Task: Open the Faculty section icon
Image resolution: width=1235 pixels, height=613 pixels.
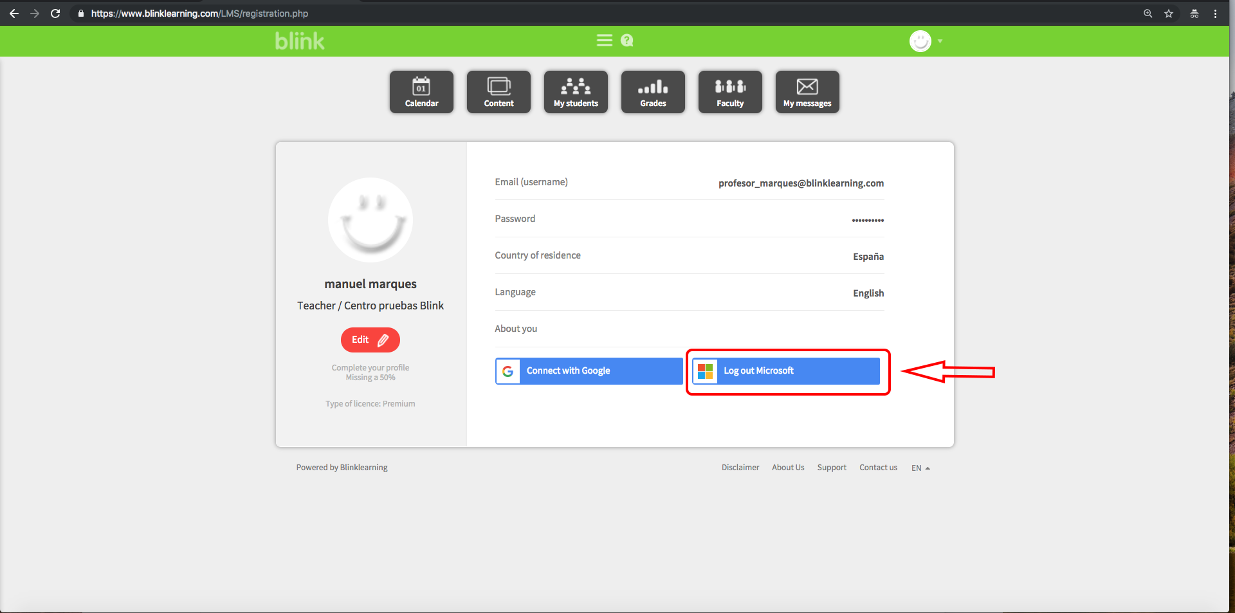Action: coord(730,92)
